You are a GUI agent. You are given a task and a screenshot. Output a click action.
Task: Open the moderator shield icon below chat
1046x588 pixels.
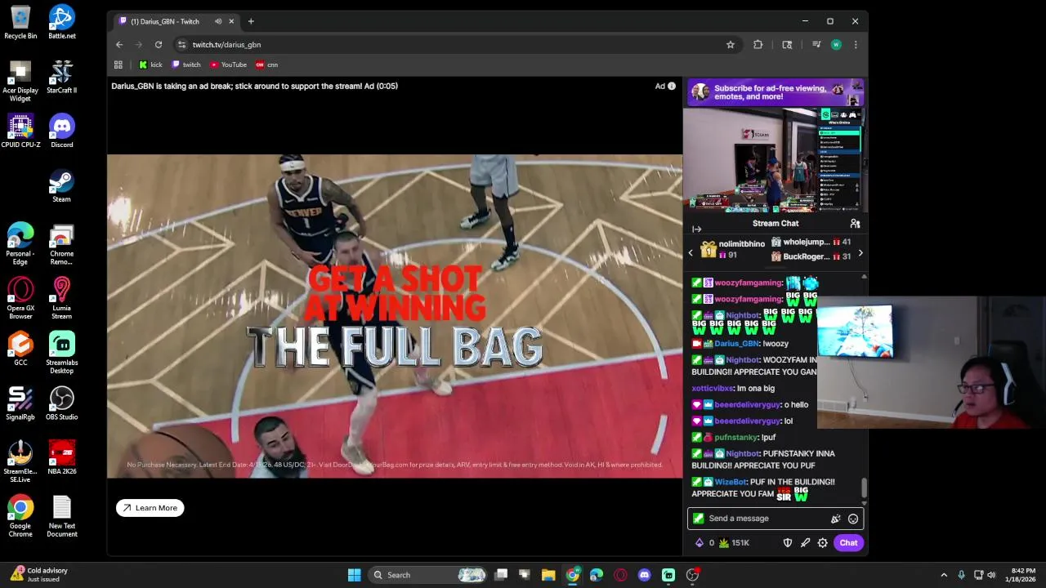pyautogui.click(x=788, y=543)
